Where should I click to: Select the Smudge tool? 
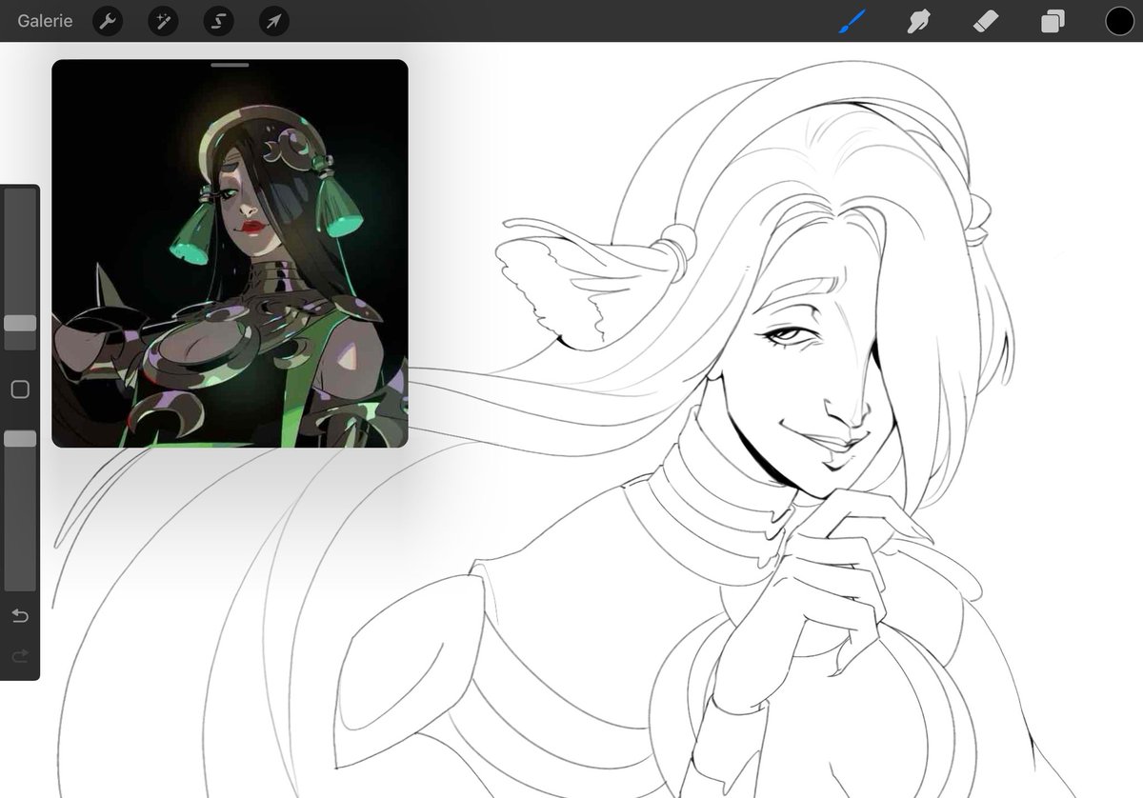(x=918, y=21)
